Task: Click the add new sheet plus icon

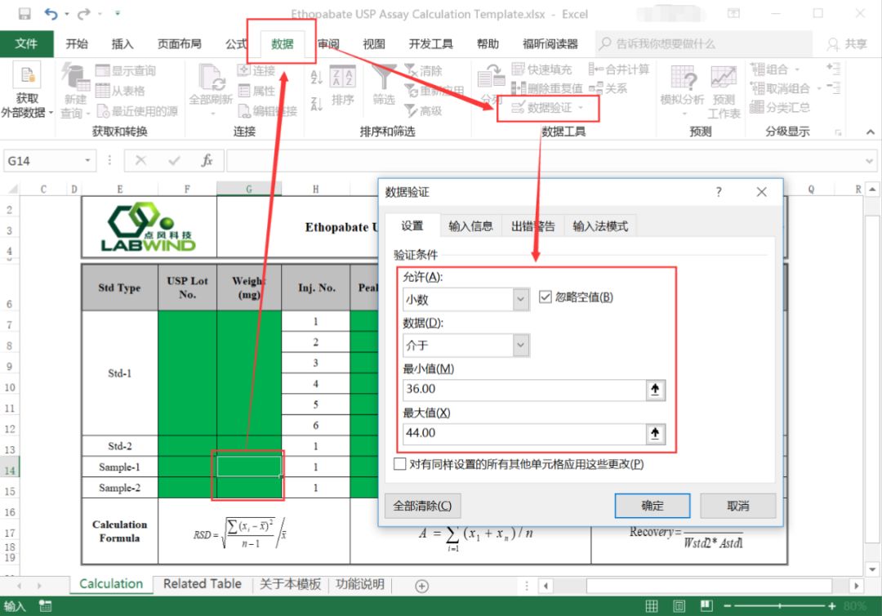Action: (421, 585)
